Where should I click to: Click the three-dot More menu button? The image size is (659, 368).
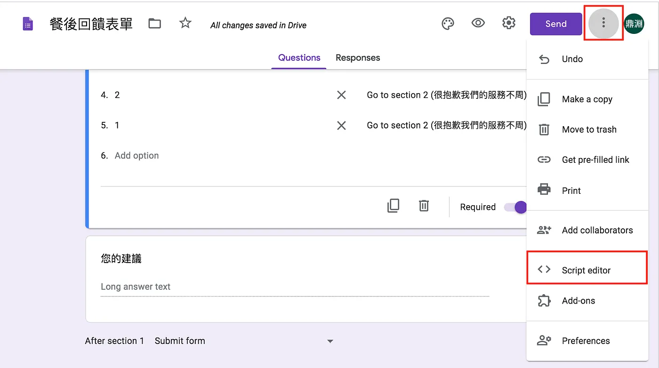pyautogui.click(x=603, y=24)
